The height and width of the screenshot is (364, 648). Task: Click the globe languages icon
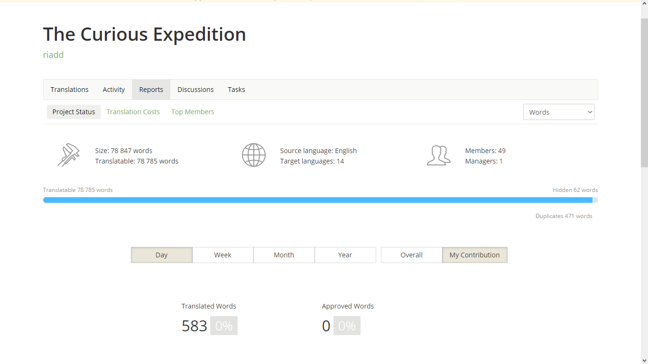pos(254,155)
